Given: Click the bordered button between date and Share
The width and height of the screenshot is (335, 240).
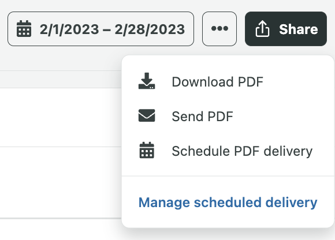Looking at the screenshot, I should [219, 29].
